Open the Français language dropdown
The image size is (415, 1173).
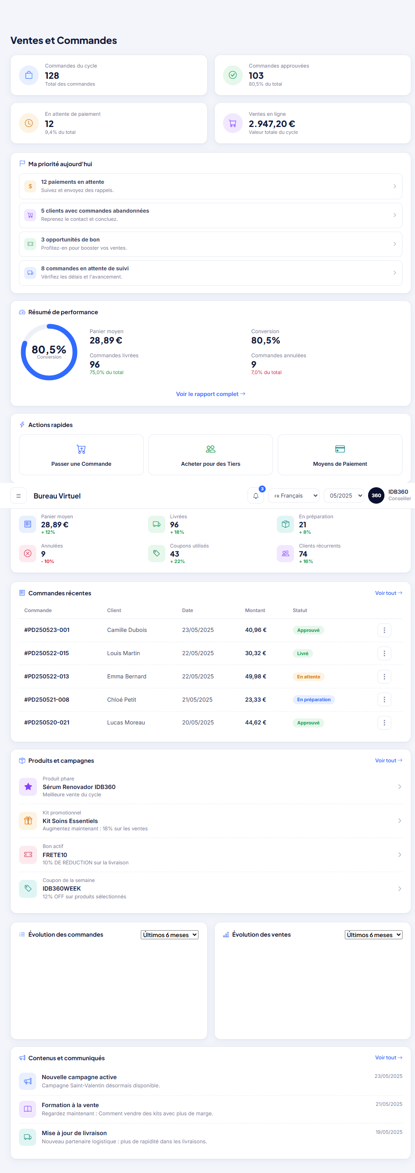pyautogui.click(x=294, y=496)
